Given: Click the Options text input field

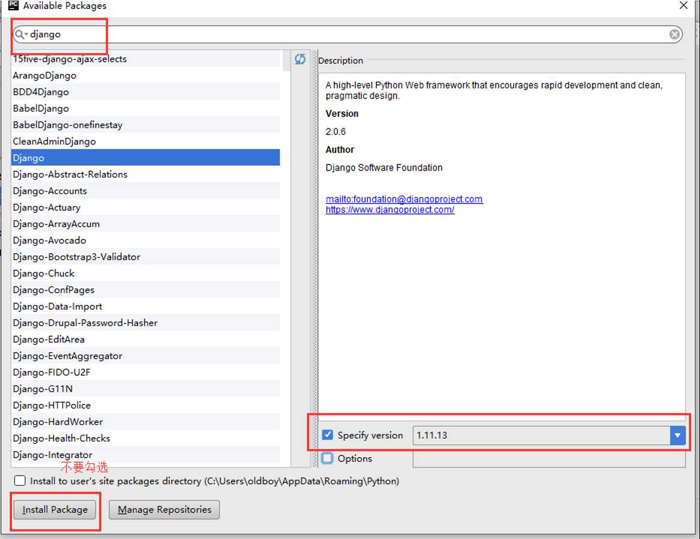Looking at the screenshot, I should pyautogui.click(x=549, y=459).
